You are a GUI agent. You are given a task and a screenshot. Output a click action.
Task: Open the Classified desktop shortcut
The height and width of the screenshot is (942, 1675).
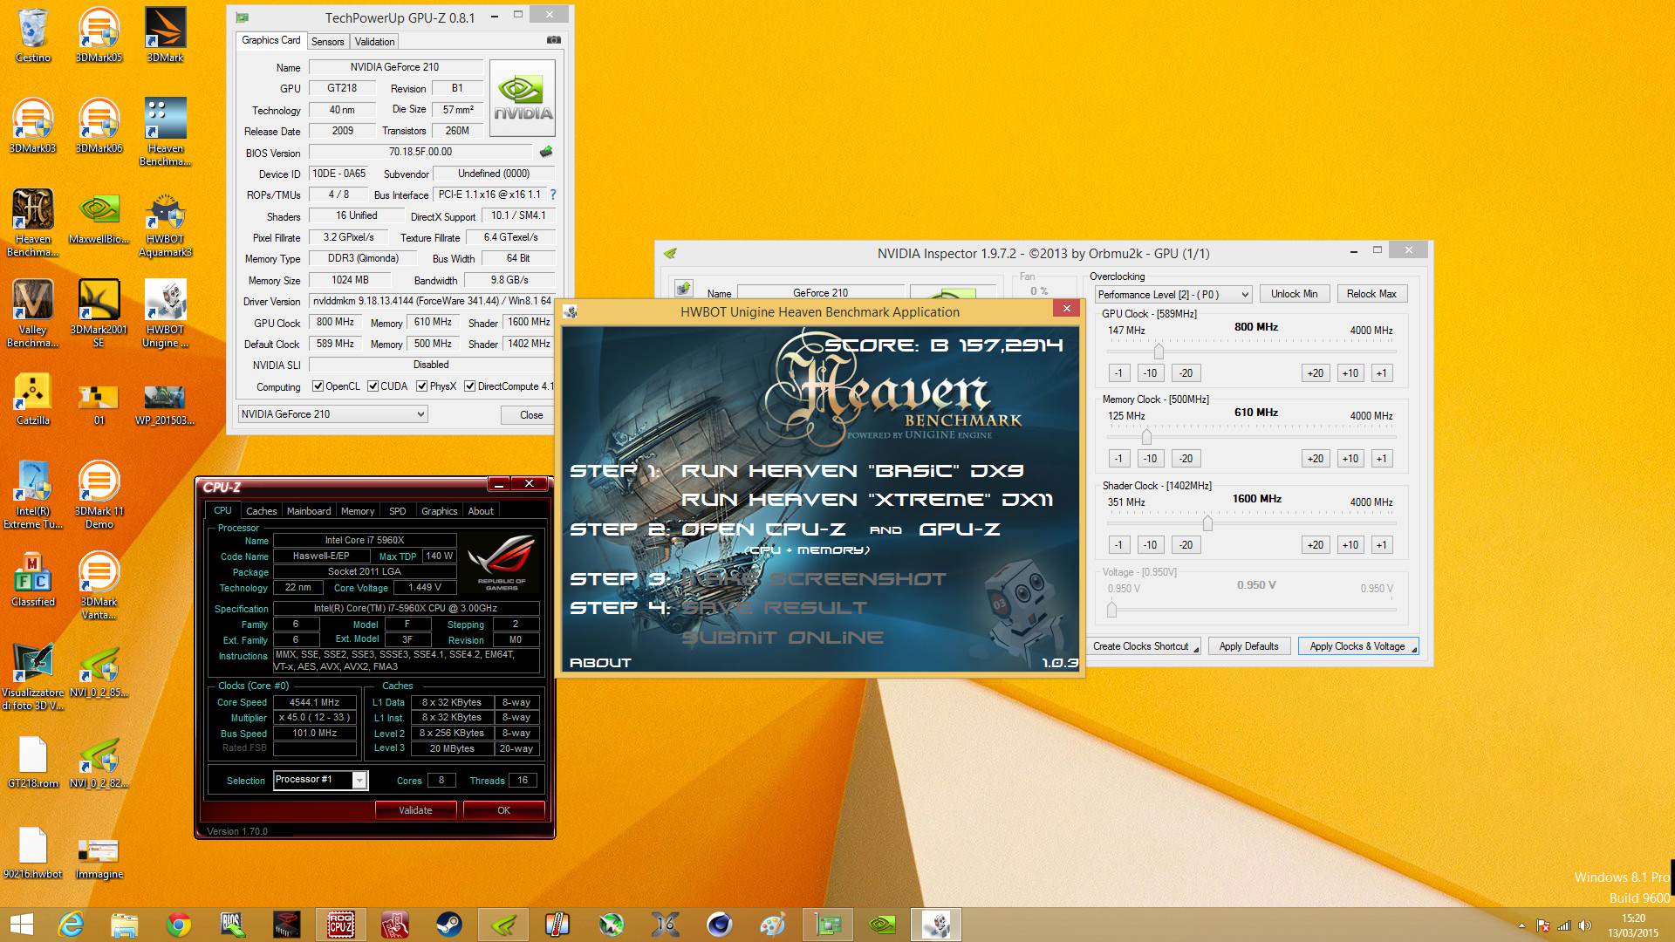point(33,579)
